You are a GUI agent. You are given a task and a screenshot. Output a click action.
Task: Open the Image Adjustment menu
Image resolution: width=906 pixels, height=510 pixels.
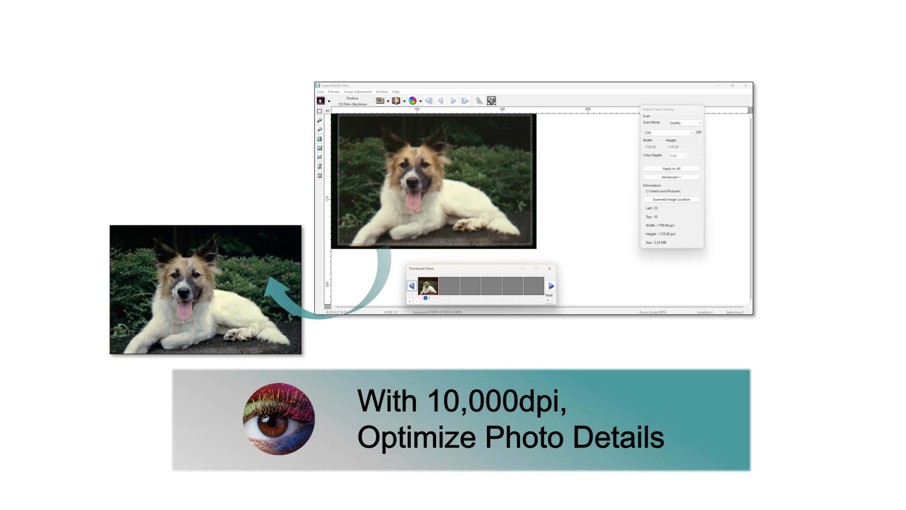pos(357,92)
